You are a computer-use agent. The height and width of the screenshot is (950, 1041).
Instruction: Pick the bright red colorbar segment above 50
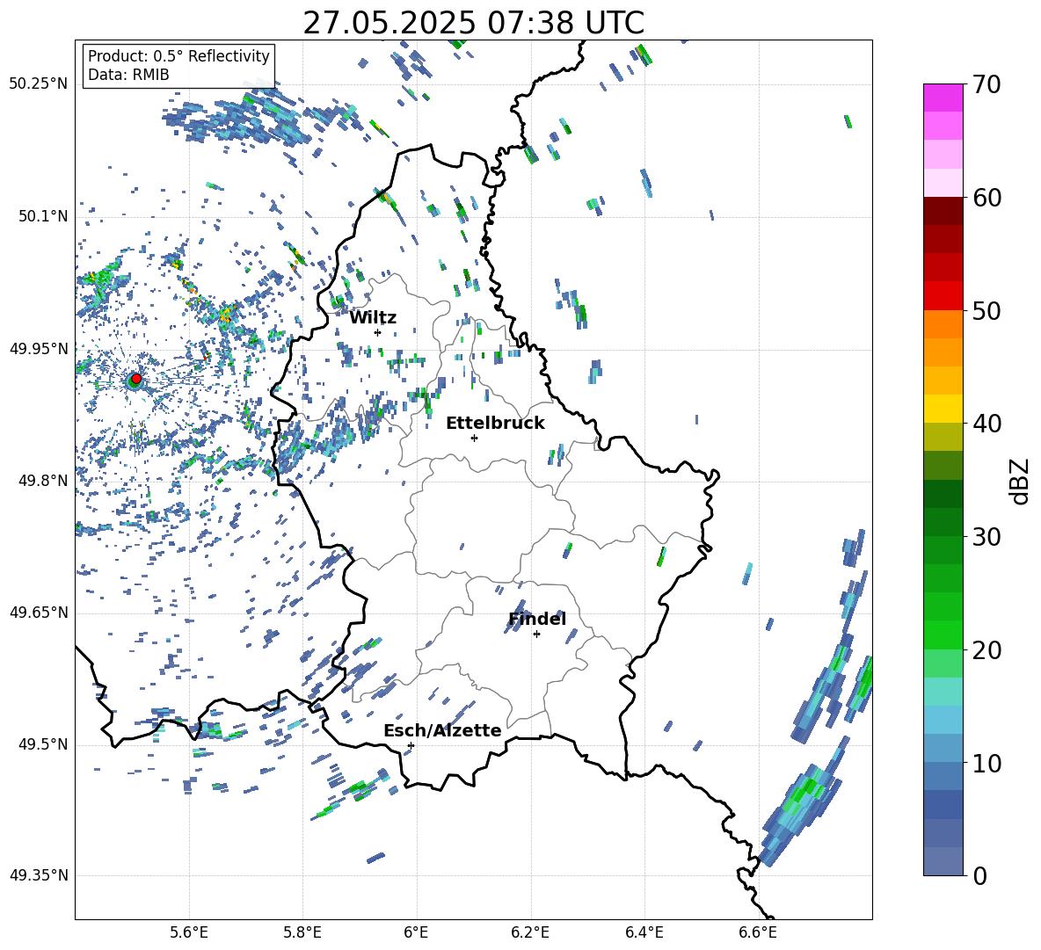[x=943, y=296]
